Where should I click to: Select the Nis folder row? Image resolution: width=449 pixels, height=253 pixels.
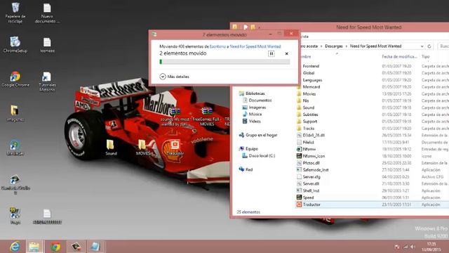pyautogui.click(x=373, y=100)
